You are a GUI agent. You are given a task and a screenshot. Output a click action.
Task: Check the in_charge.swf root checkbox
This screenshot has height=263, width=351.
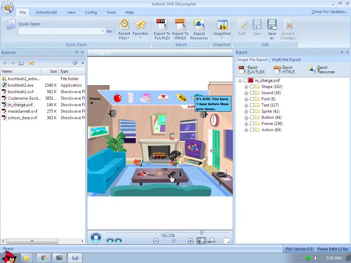click(x=245, y=80)
